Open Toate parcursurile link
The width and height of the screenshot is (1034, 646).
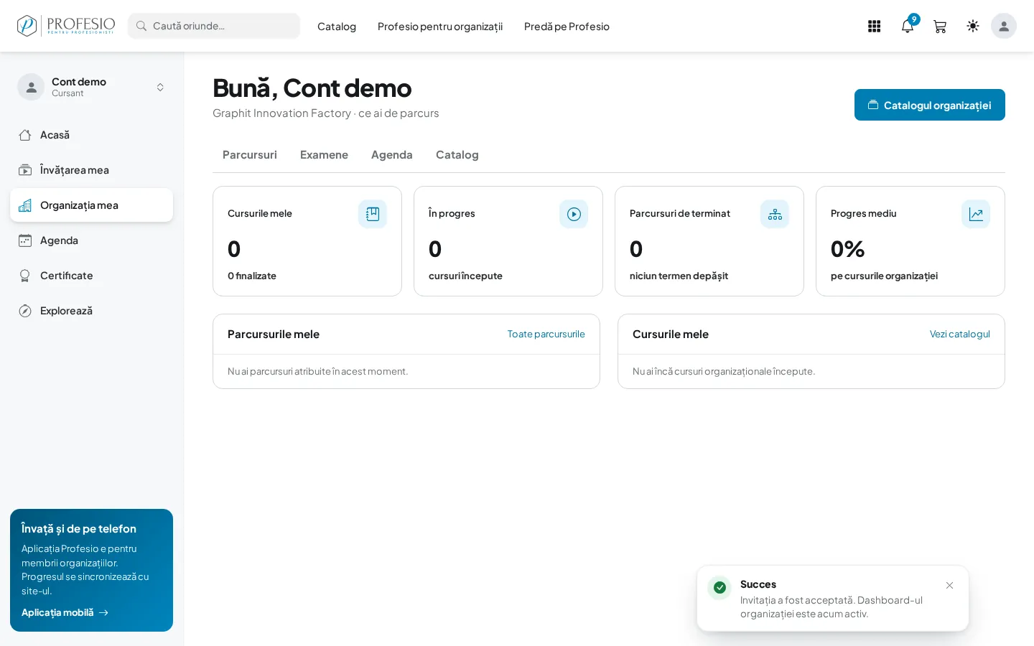coord(546,334)
